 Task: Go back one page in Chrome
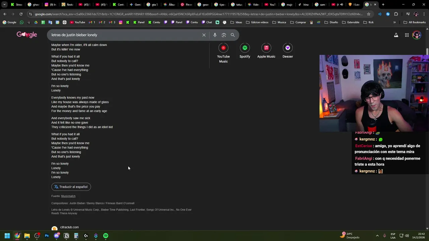[x=5, y=14]
